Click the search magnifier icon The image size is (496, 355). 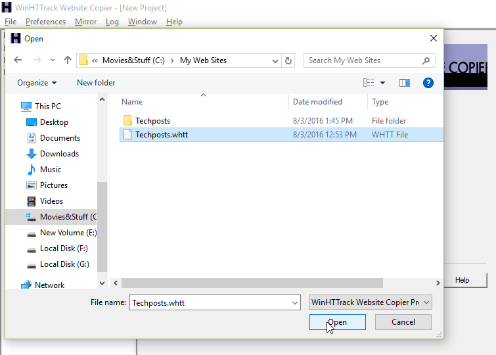(x=426, y=60)
